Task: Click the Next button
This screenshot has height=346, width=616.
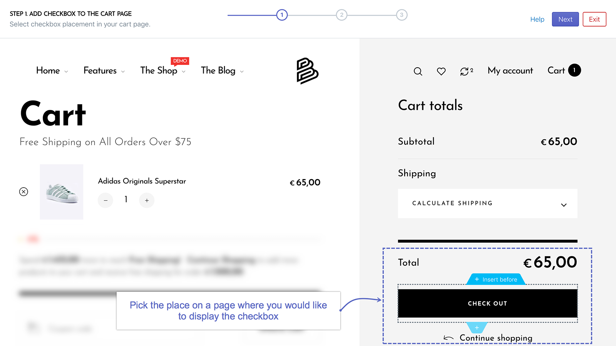Action: point(565,19)
